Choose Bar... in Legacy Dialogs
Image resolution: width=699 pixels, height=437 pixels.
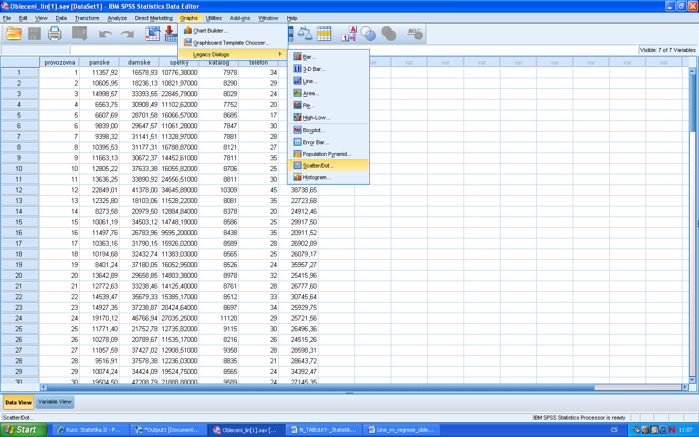(328, 57)
